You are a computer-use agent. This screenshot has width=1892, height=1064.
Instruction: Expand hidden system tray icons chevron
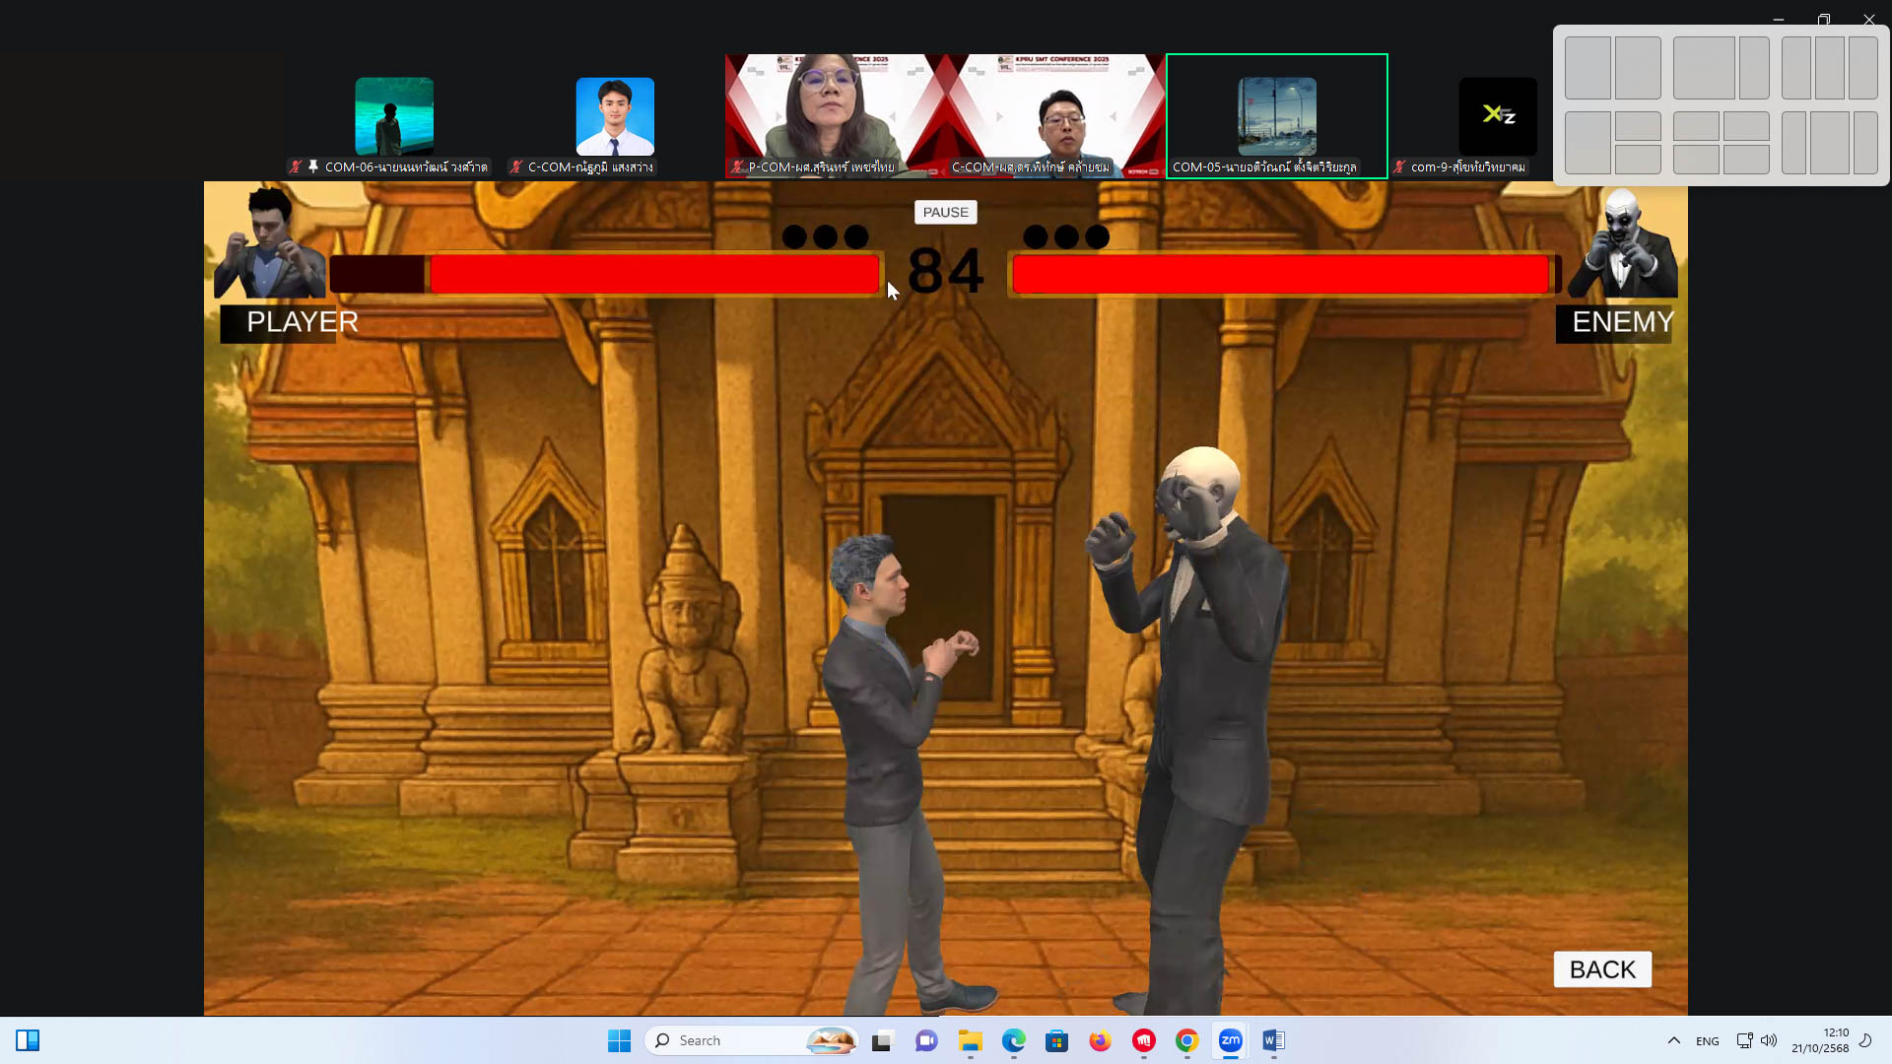pos(1673,1040)
